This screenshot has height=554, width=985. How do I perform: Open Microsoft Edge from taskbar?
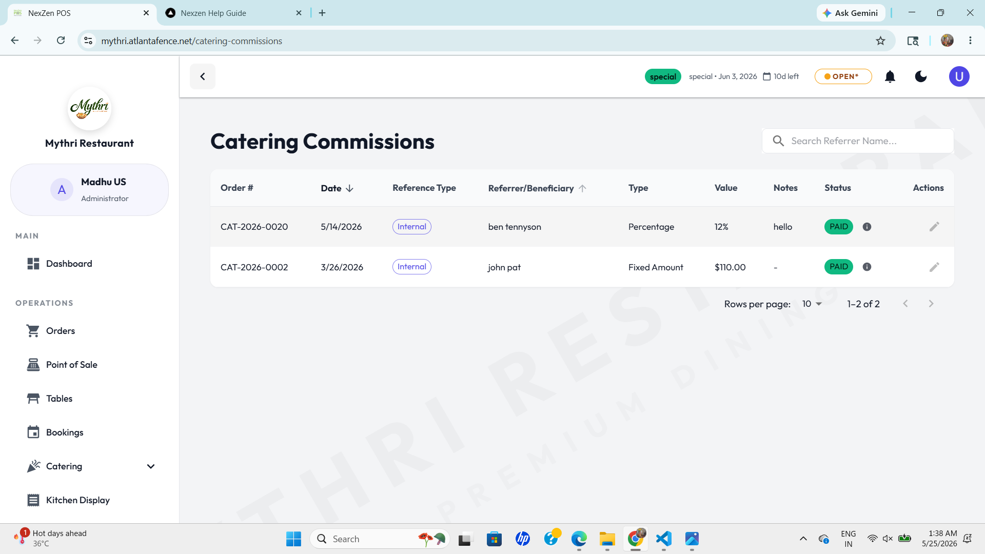[579, 539]
